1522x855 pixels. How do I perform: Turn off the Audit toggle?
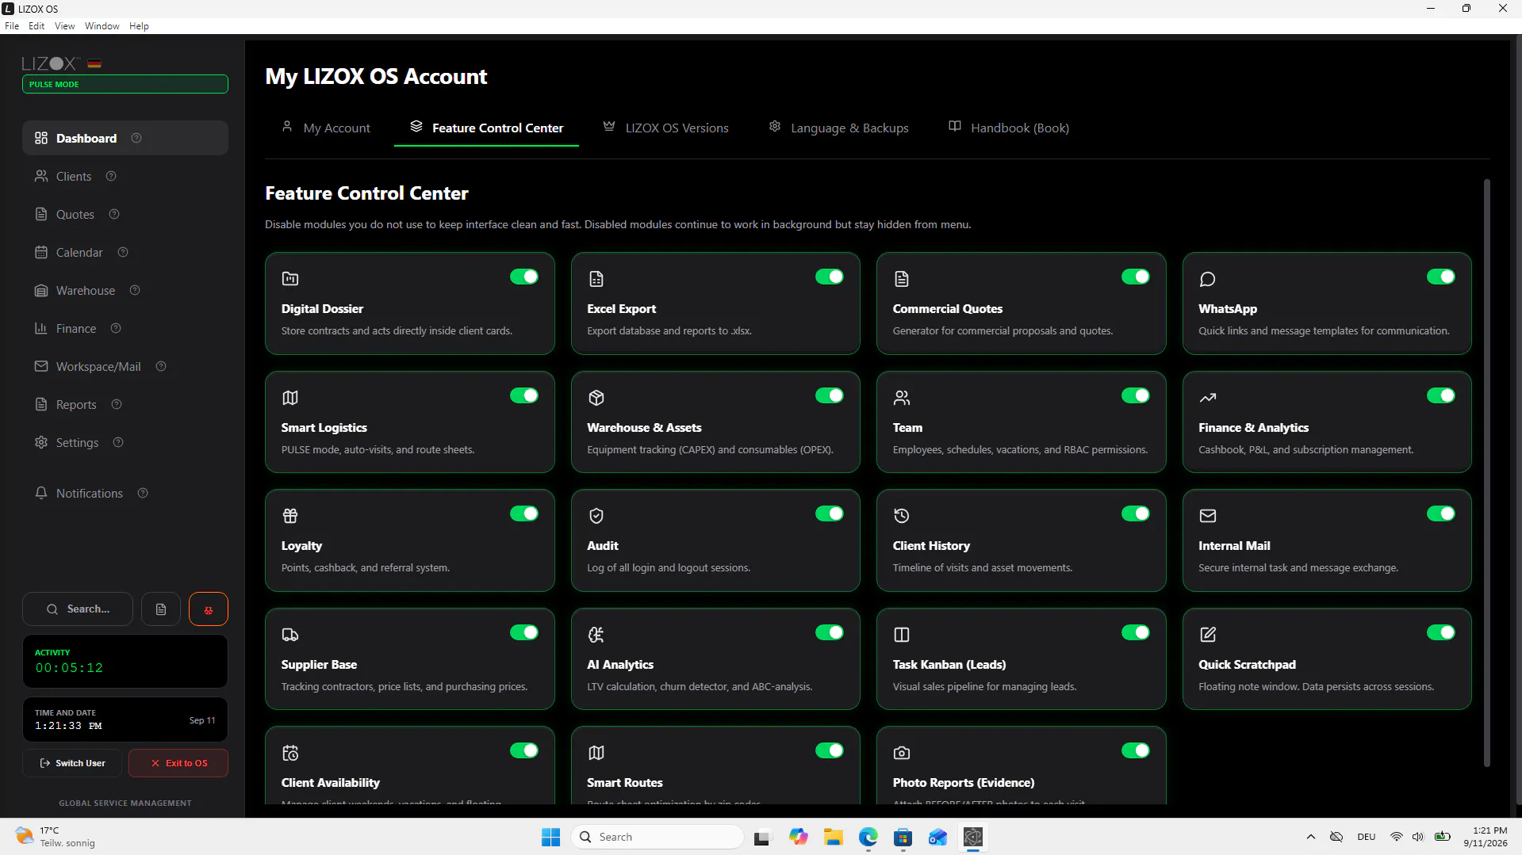830,513
